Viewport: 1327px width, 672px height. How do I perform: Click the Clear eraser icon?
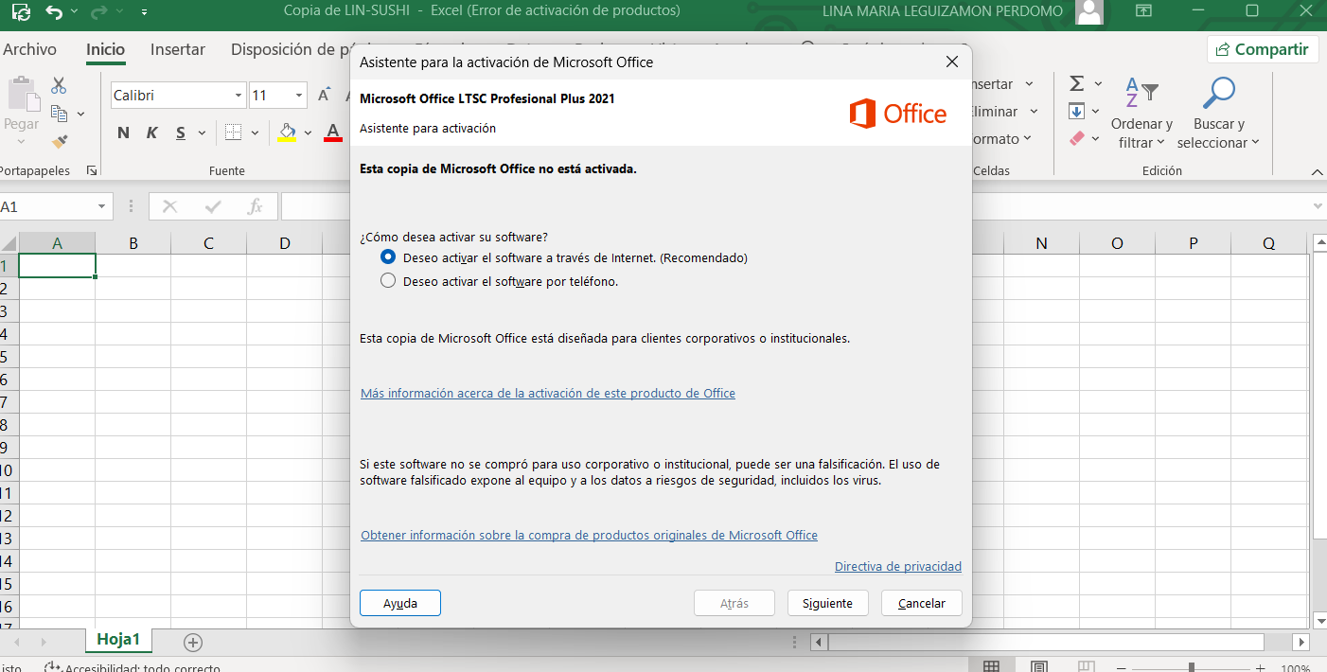1076,138
